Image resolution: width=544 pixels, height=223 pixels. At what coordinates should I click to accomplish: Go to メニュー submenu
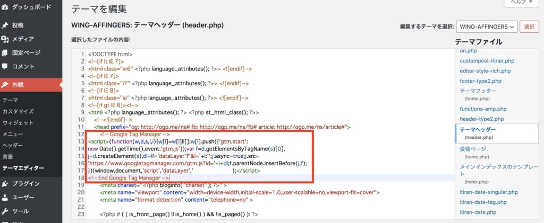pos(13,134)
